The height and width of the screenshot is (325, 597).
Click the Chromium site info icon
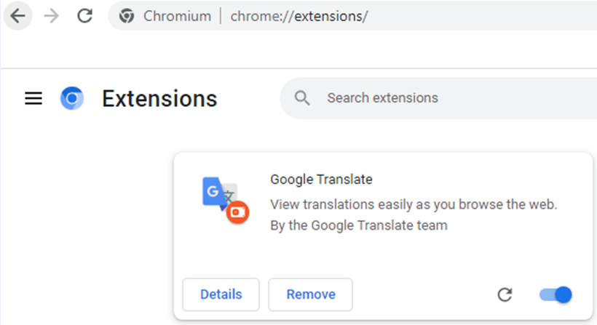point(127,16)
